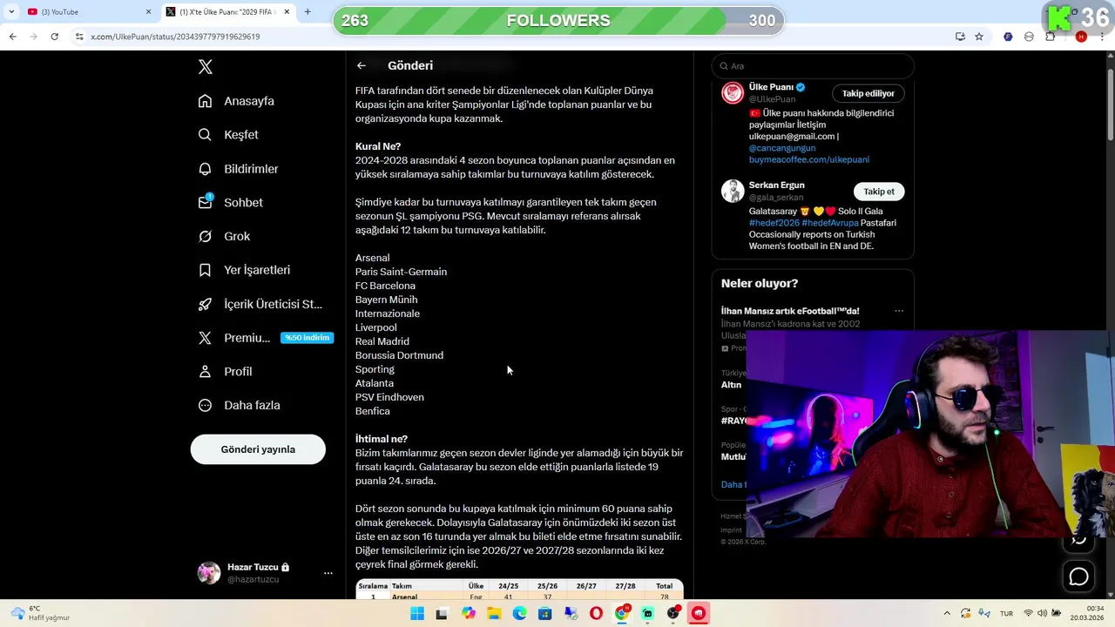Open a new browser tab
This screenshot has width=1115, height=627.
(x=307, y=12)
